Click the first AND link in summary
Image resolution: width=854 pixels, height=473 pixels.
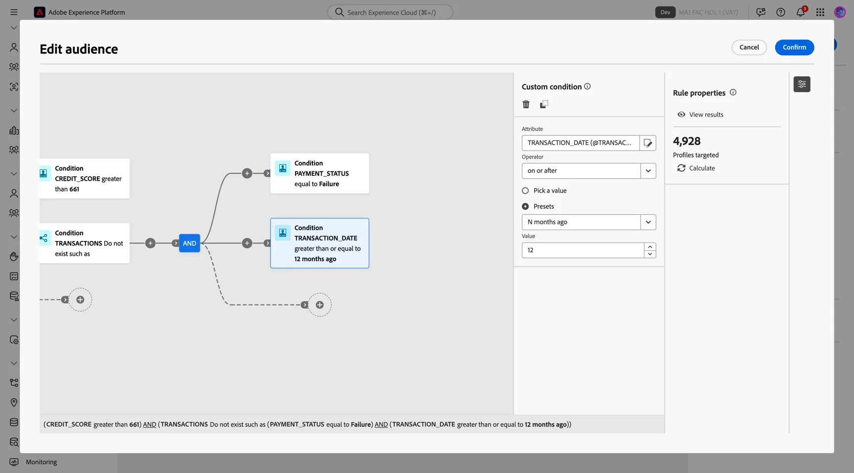coord(150,425)
